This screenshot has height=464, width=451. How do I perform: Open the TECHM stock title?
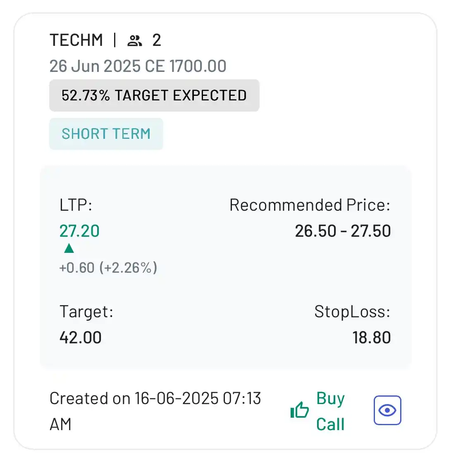76,40
